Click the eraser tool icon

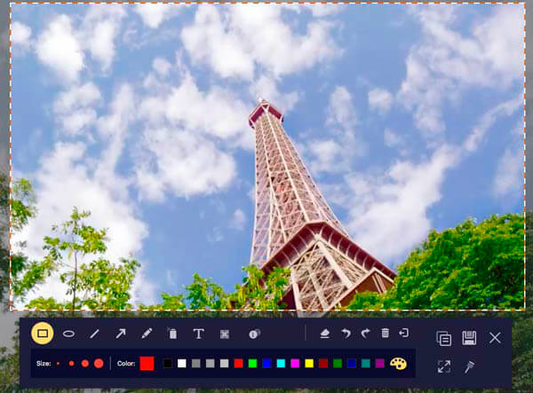click(x=325, y=334)
